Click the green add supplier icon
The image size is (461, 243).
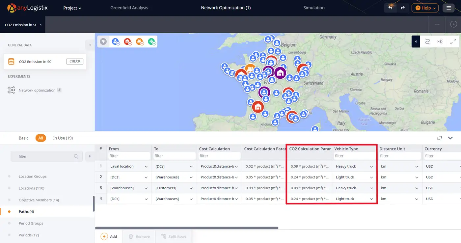(x=152, y=41)
